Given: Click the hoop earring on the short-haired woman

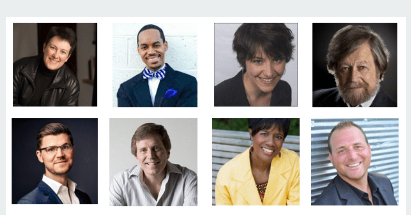Looking at the screenshot, I should 284,72.
